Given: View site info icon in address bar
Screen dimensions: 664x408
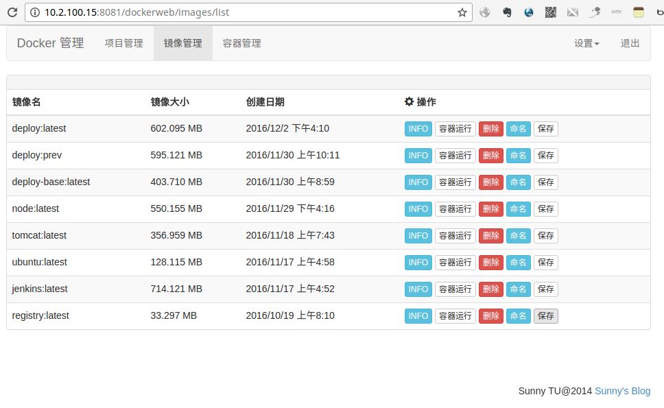Looking at the screenshot, I should pyautogui.click(x=35, y=13).
